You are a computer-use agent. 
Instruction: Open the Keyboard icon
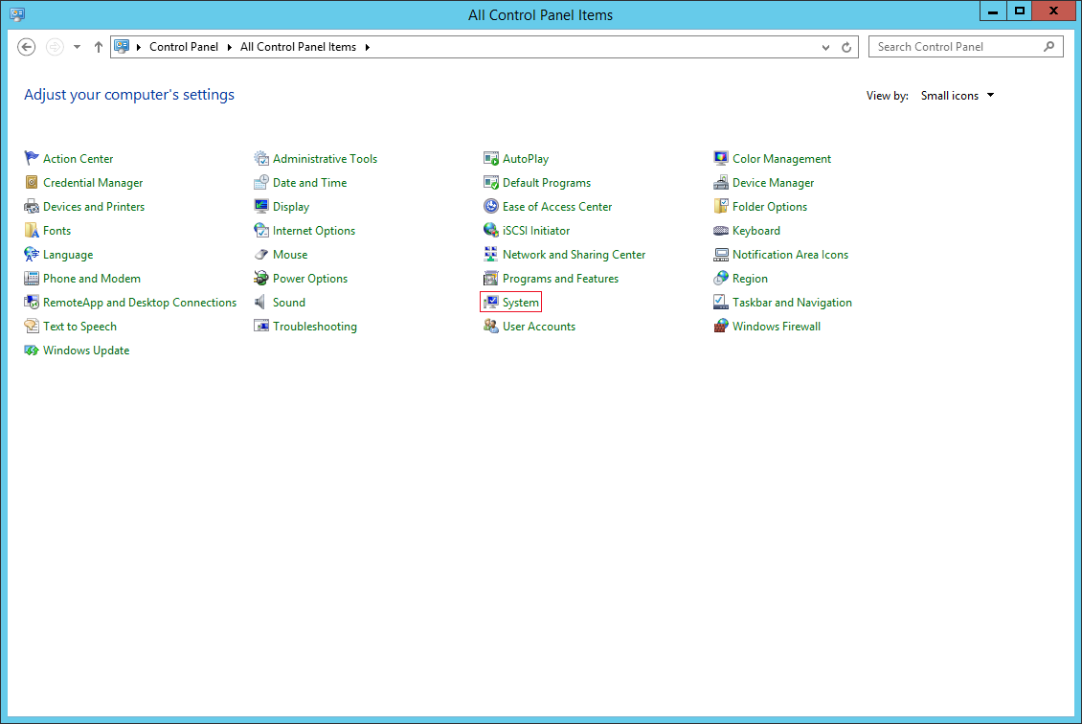coord(720,231)
